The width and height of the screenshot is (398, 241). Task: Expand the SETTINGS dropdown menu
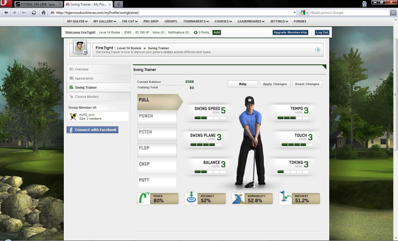[x=279, y=21]
